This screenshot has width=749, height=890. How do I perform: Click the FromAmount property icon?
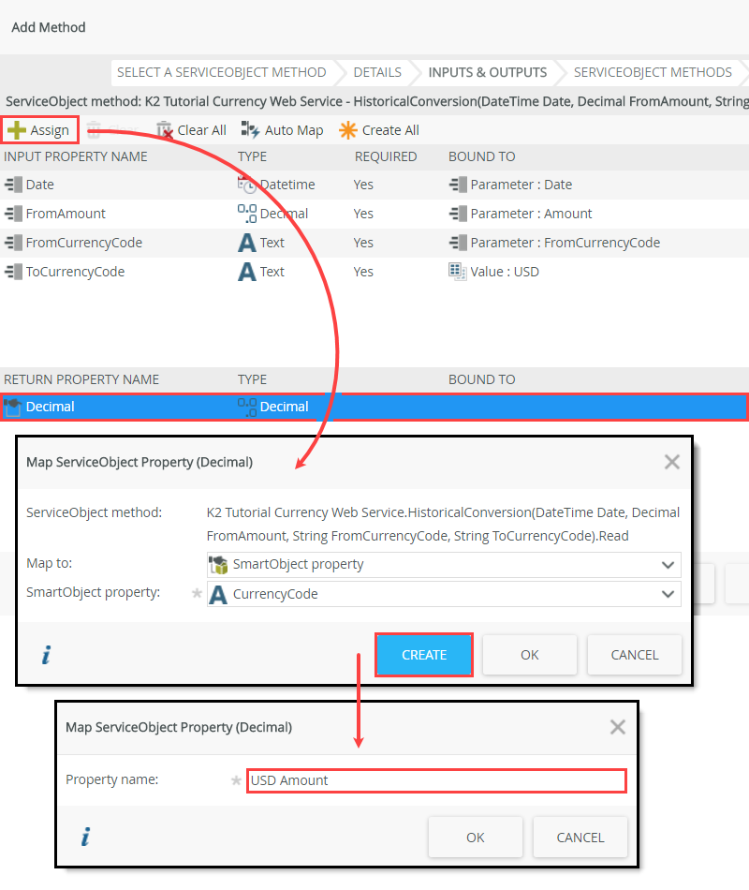[14, 214]
